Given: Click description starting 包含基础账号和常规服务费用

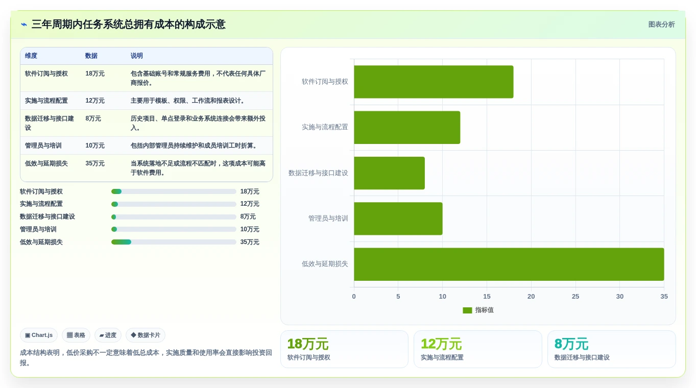Looking at the screenshot, I should tap(199, 78).
